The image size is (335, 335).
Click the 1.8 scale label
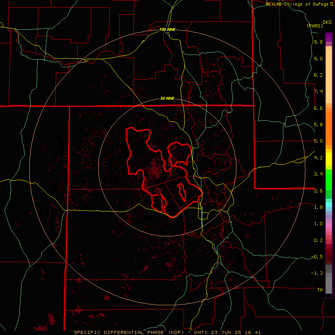click(318, 207)
